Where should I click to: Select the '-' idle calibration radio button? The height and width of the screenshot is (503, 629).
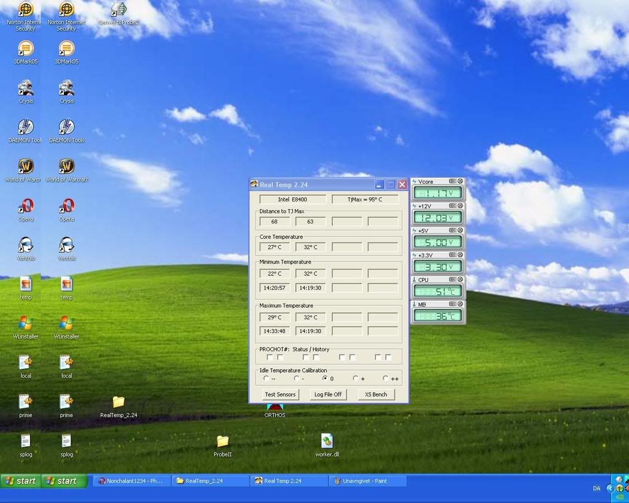click(x=297, y=378)
